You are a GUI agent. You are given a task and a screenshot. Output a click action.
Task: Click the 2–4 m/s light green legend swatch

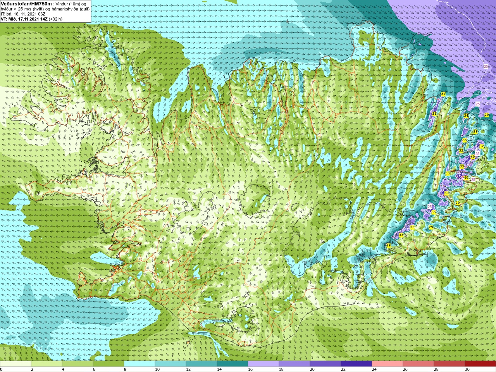point(46,363)
